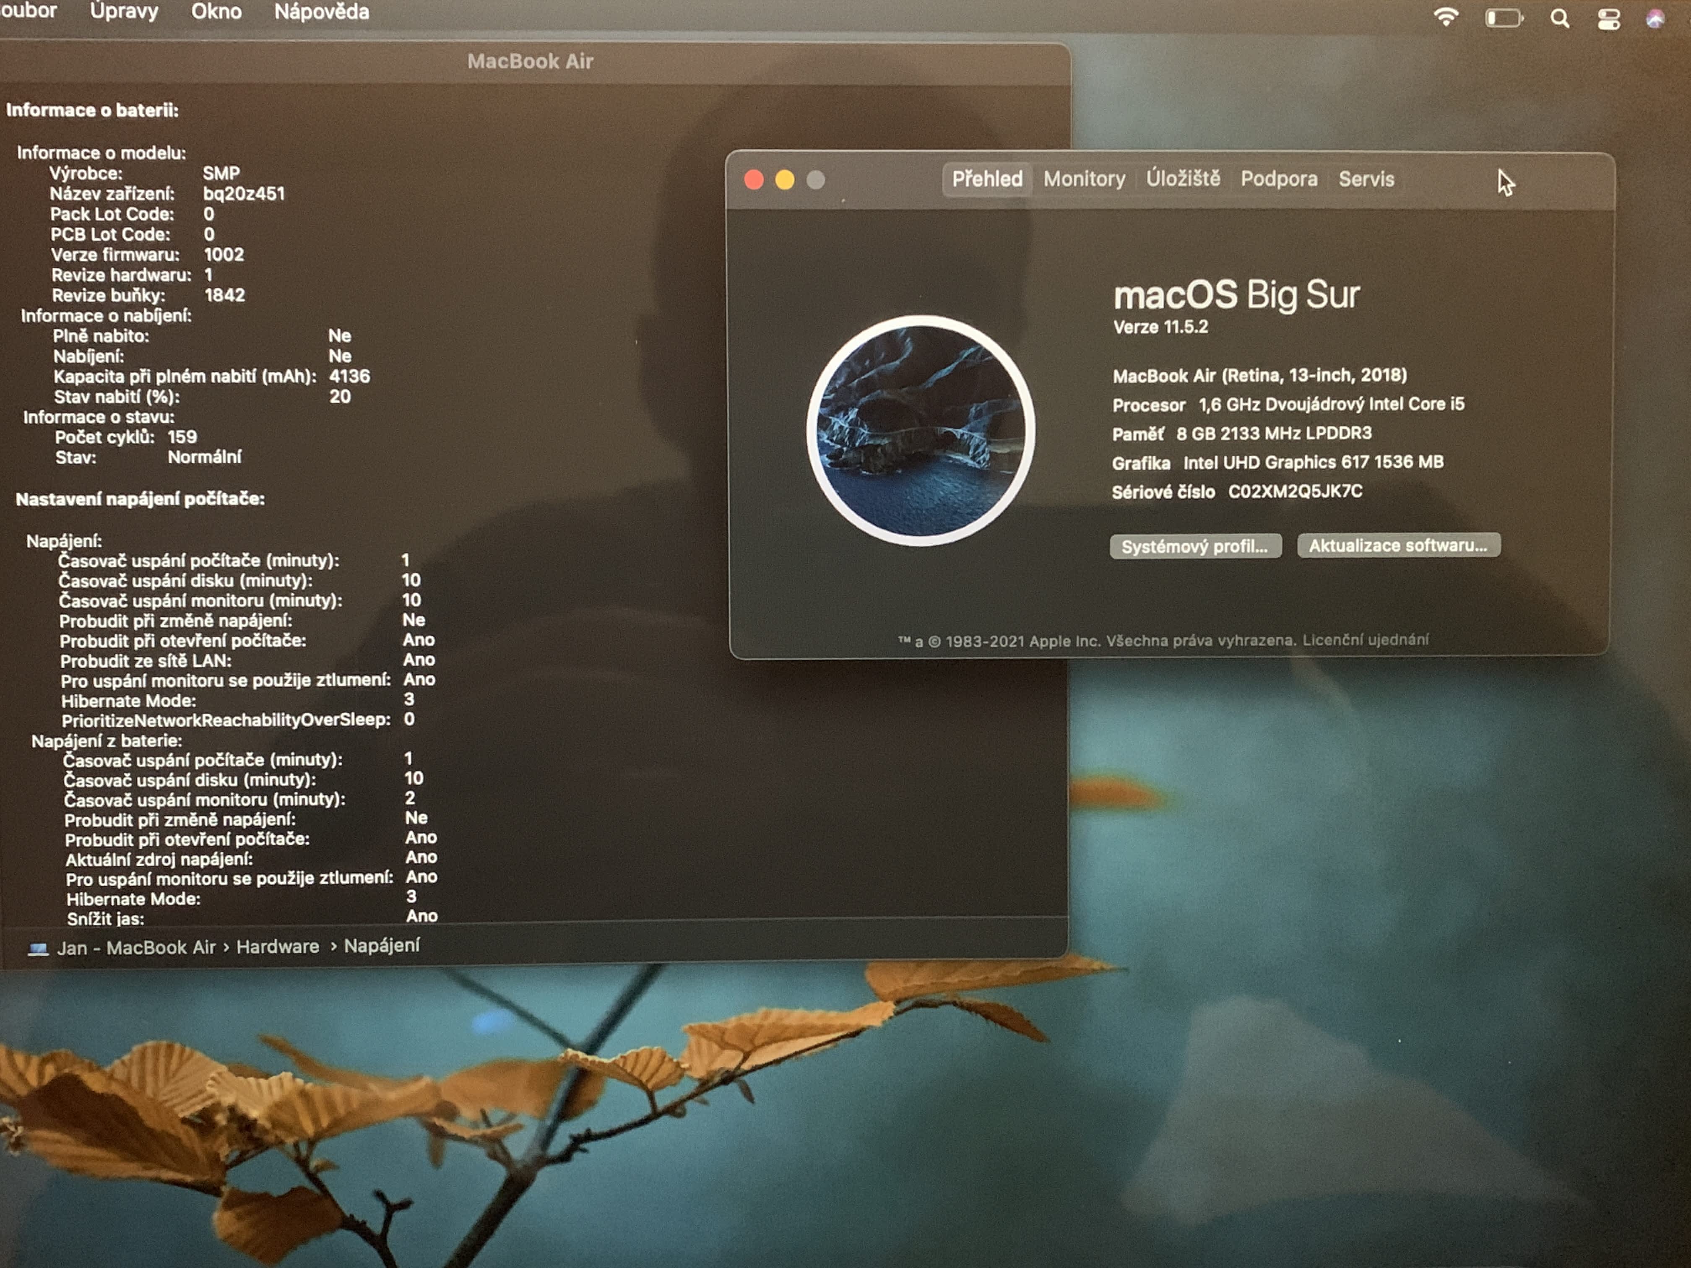Select the Přehled tab
This screenshot has width=1691, height=1268.
pyautogui.click(x=987, y=179)
